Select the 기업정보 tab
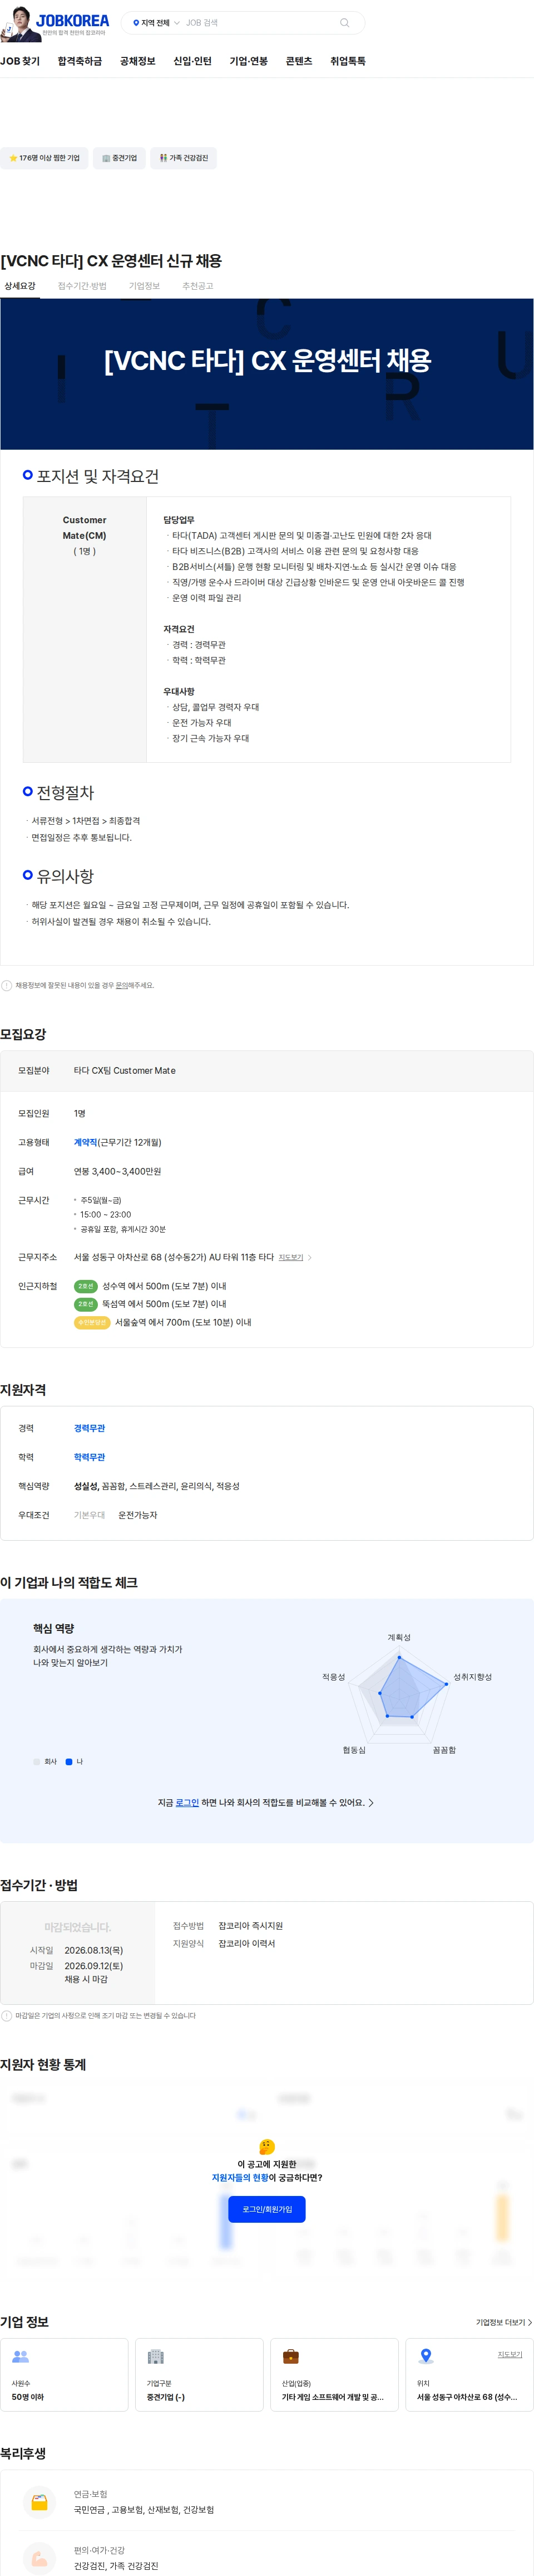The height and width of the screenshot is (2576, 534). [145, 286]
